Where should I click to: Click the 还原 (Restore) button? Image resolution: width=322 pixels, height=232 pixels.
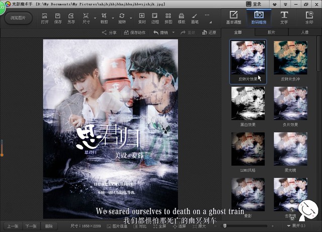[x=209, y=33]
